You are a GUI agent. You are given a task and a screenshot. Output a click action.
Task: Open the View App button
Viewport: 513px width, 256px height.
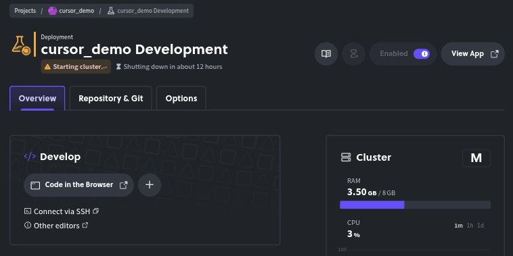point(473,54)
